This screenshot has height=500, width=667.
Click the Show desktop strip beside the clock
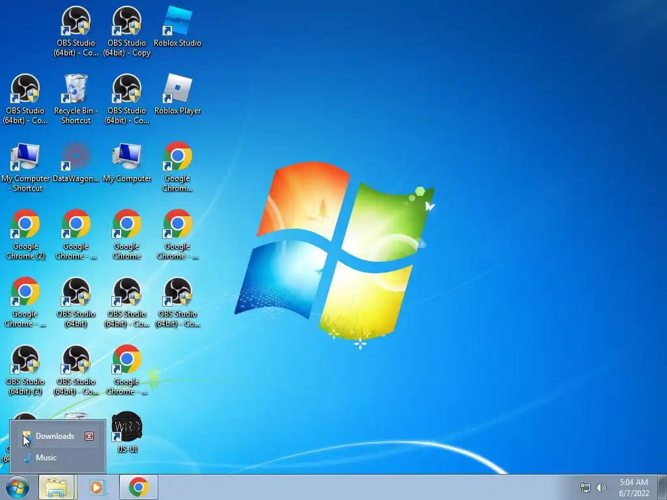(662, 487)
